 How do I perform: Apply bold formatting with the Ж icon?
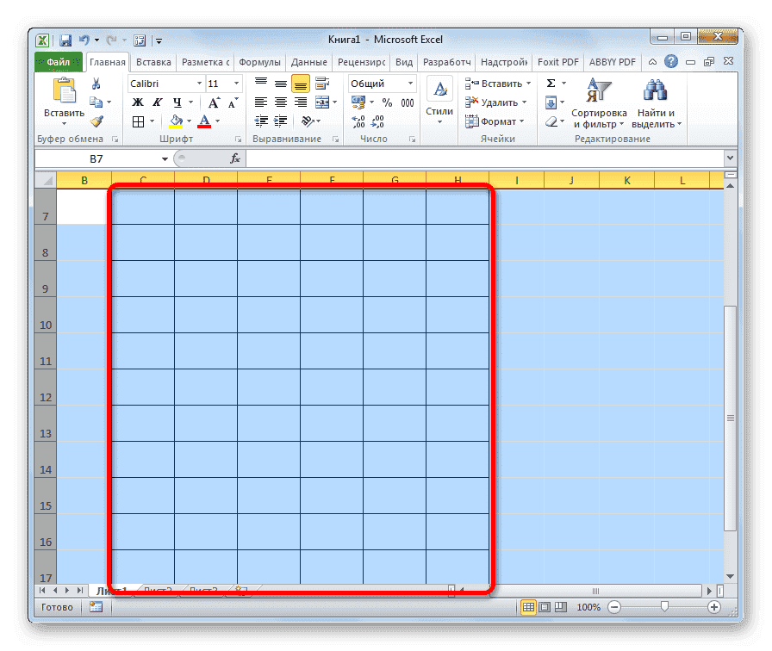pyautogui.click(x=137, y=102)
